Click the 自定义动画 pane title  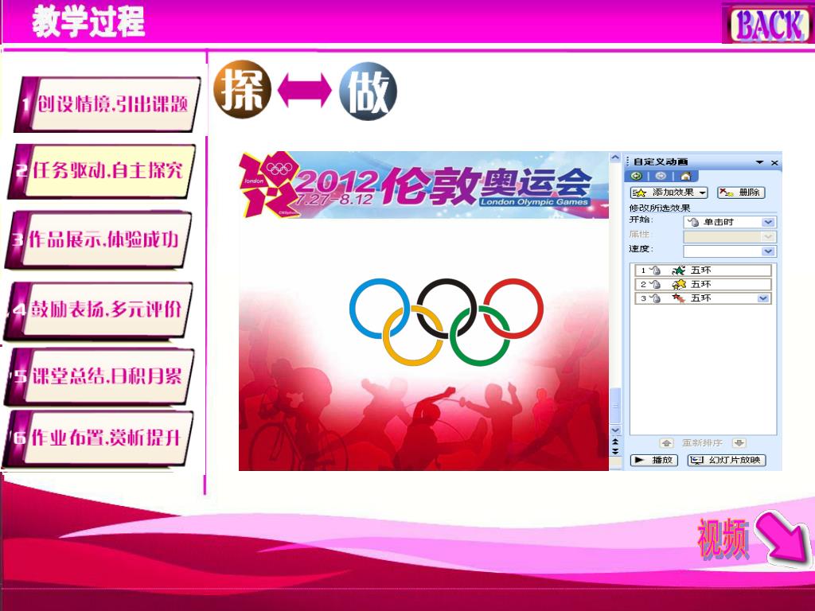661,162
